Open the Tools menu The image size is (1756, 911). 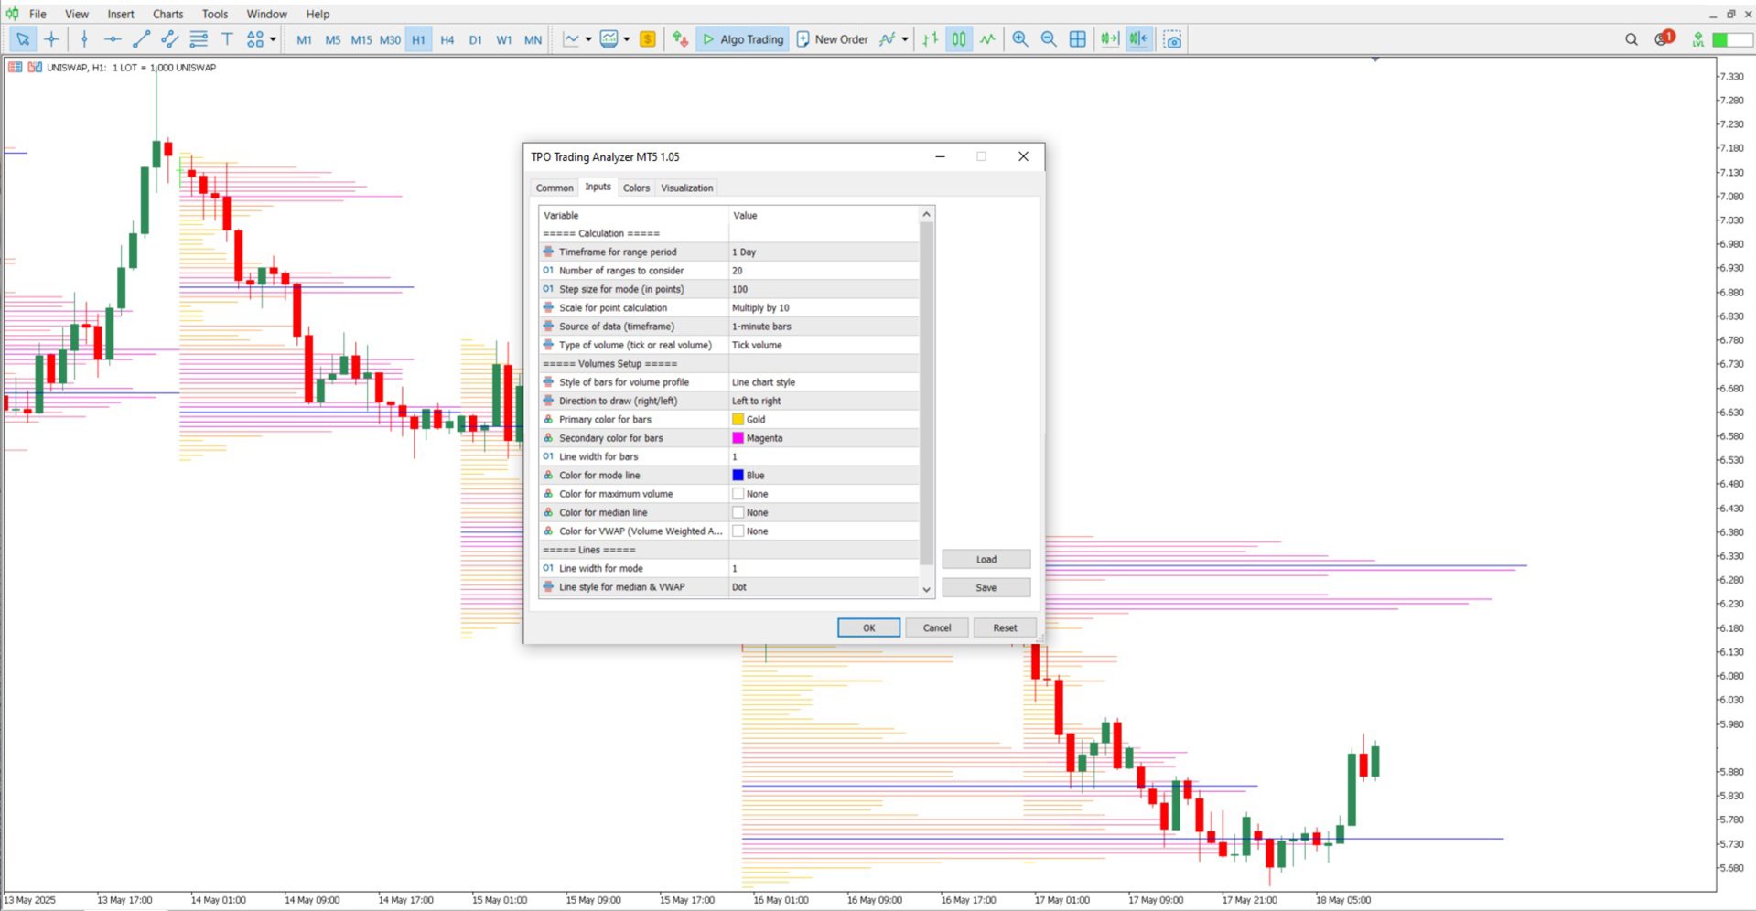click(215, 14)
